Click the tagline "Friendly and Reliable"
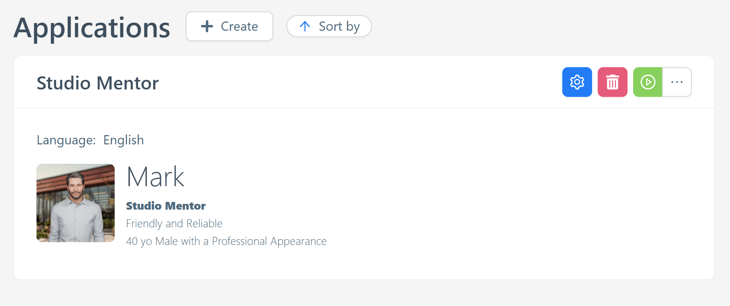Image resolution: width=730 pixels, height=306 pixels. coord(174,223)
